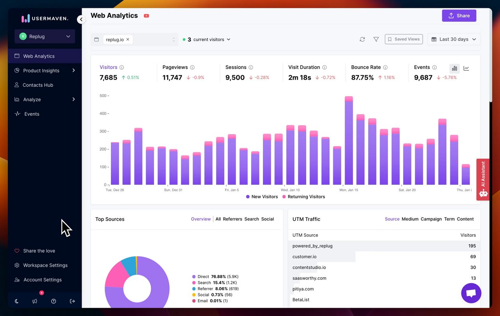Select Top Sources Search tab
The image size is (500, 316).
(x=252, y=219)
